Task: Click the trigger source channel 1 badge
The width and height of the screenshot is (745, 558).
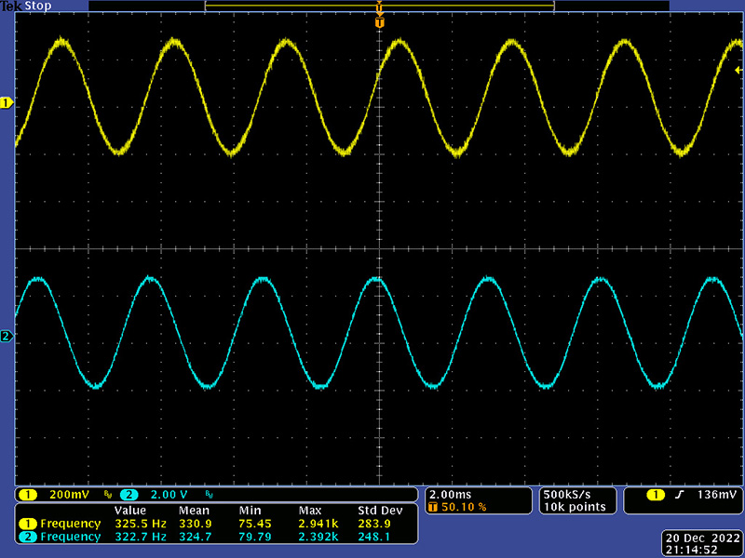Action: click(x=656, y=494)
